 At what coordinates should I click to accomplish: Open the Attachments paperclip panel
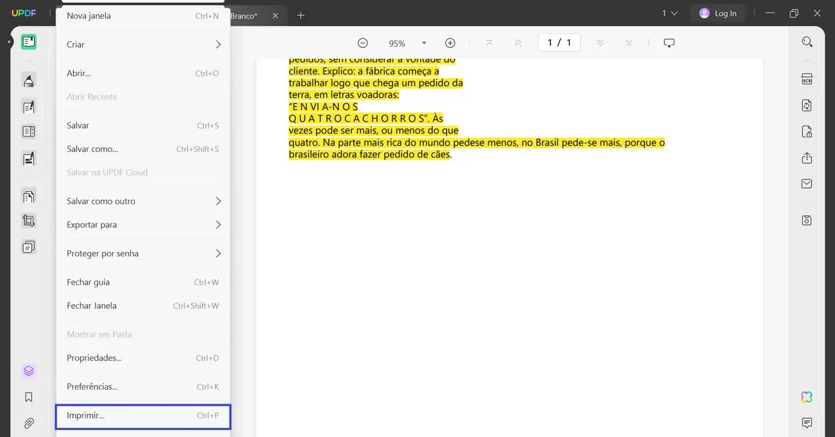(29, 423)
